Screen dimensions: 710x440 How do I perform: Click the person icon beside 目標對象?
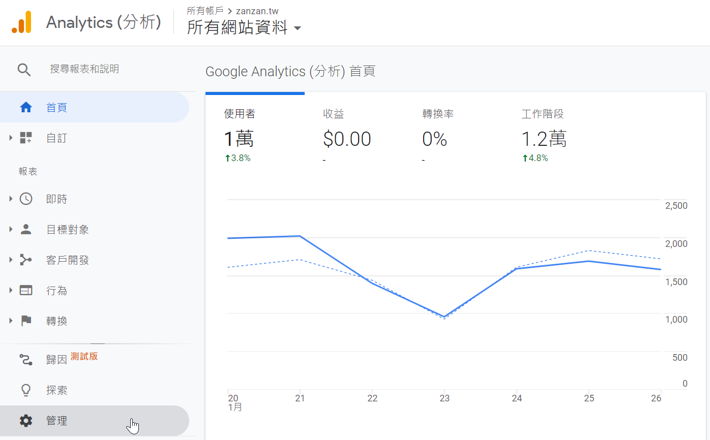point(25,229)
